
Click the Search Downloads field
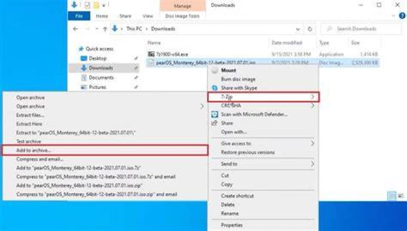click(x=361, y=29)
